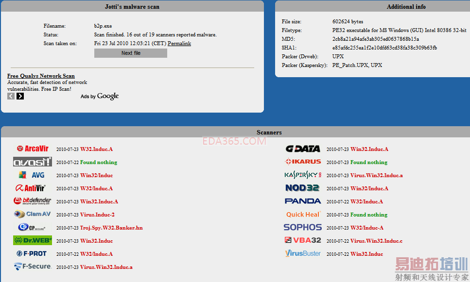Select the PE32 executable filetype text
The height and width of the screenshot is (282, 470).
[x=399, y=30]
